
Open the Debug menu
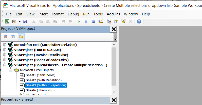pos(73,14)
